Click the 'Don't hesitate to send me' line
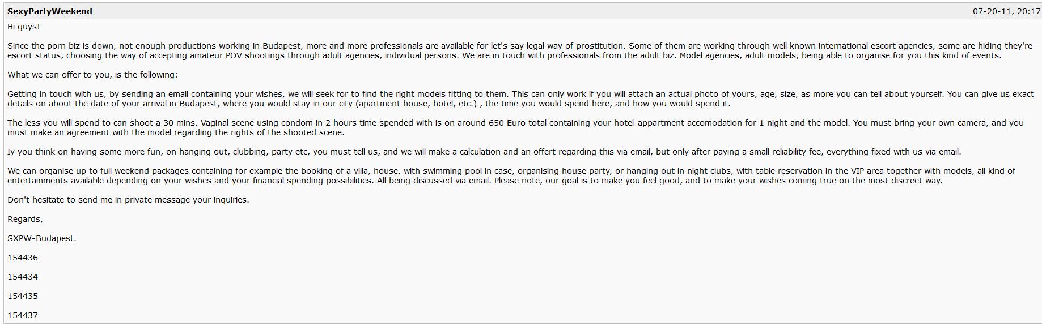This screenshot has height=326, width=1042. (128, 200)
